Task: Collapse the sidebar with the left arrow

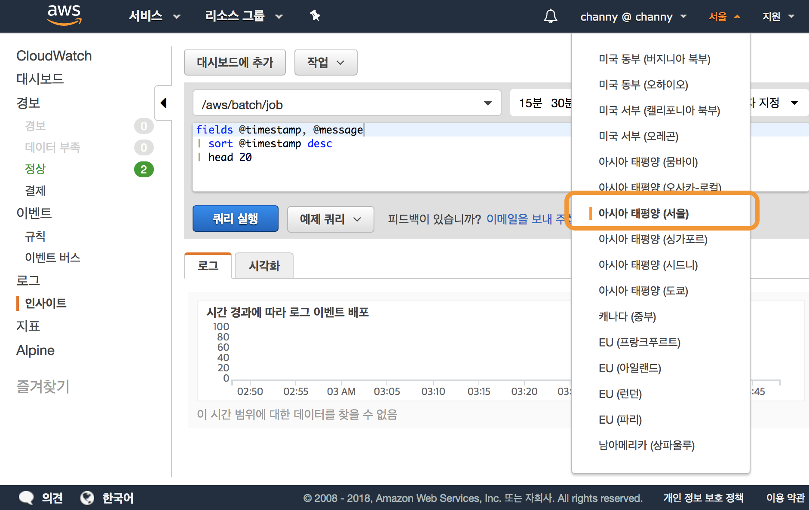Action: [163, 103]
